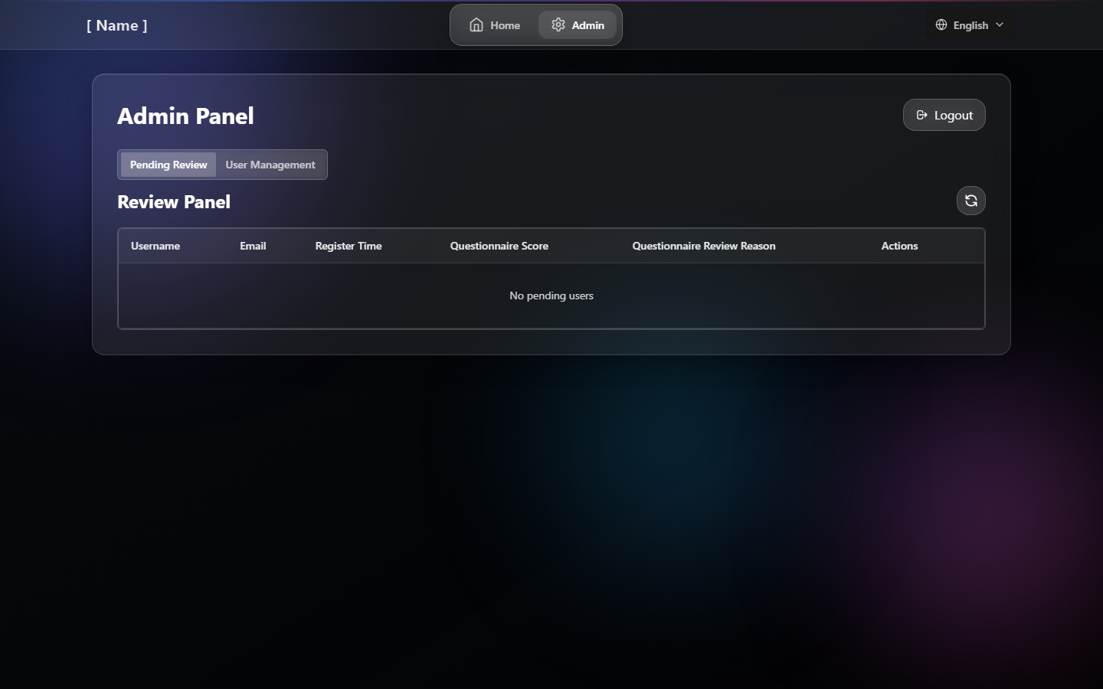1103x689 pixels.
Task: Sort by the Register Time column header
Action: pyautogui.click(x=349, y=246)
